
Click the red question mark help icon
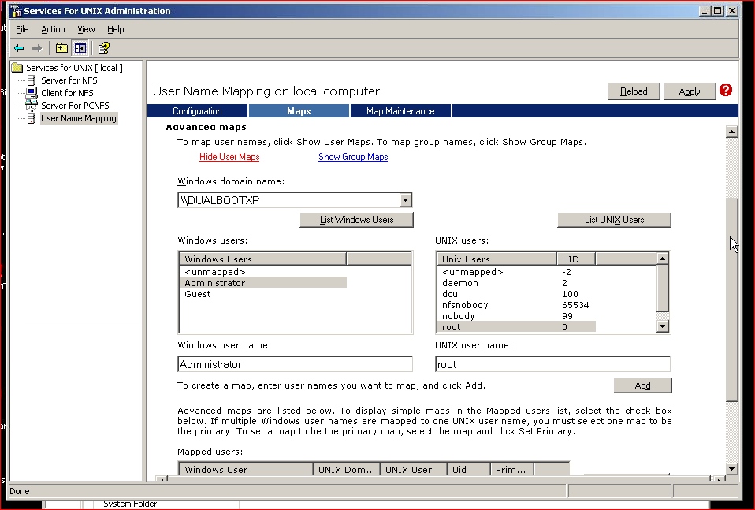pos(726,90)
